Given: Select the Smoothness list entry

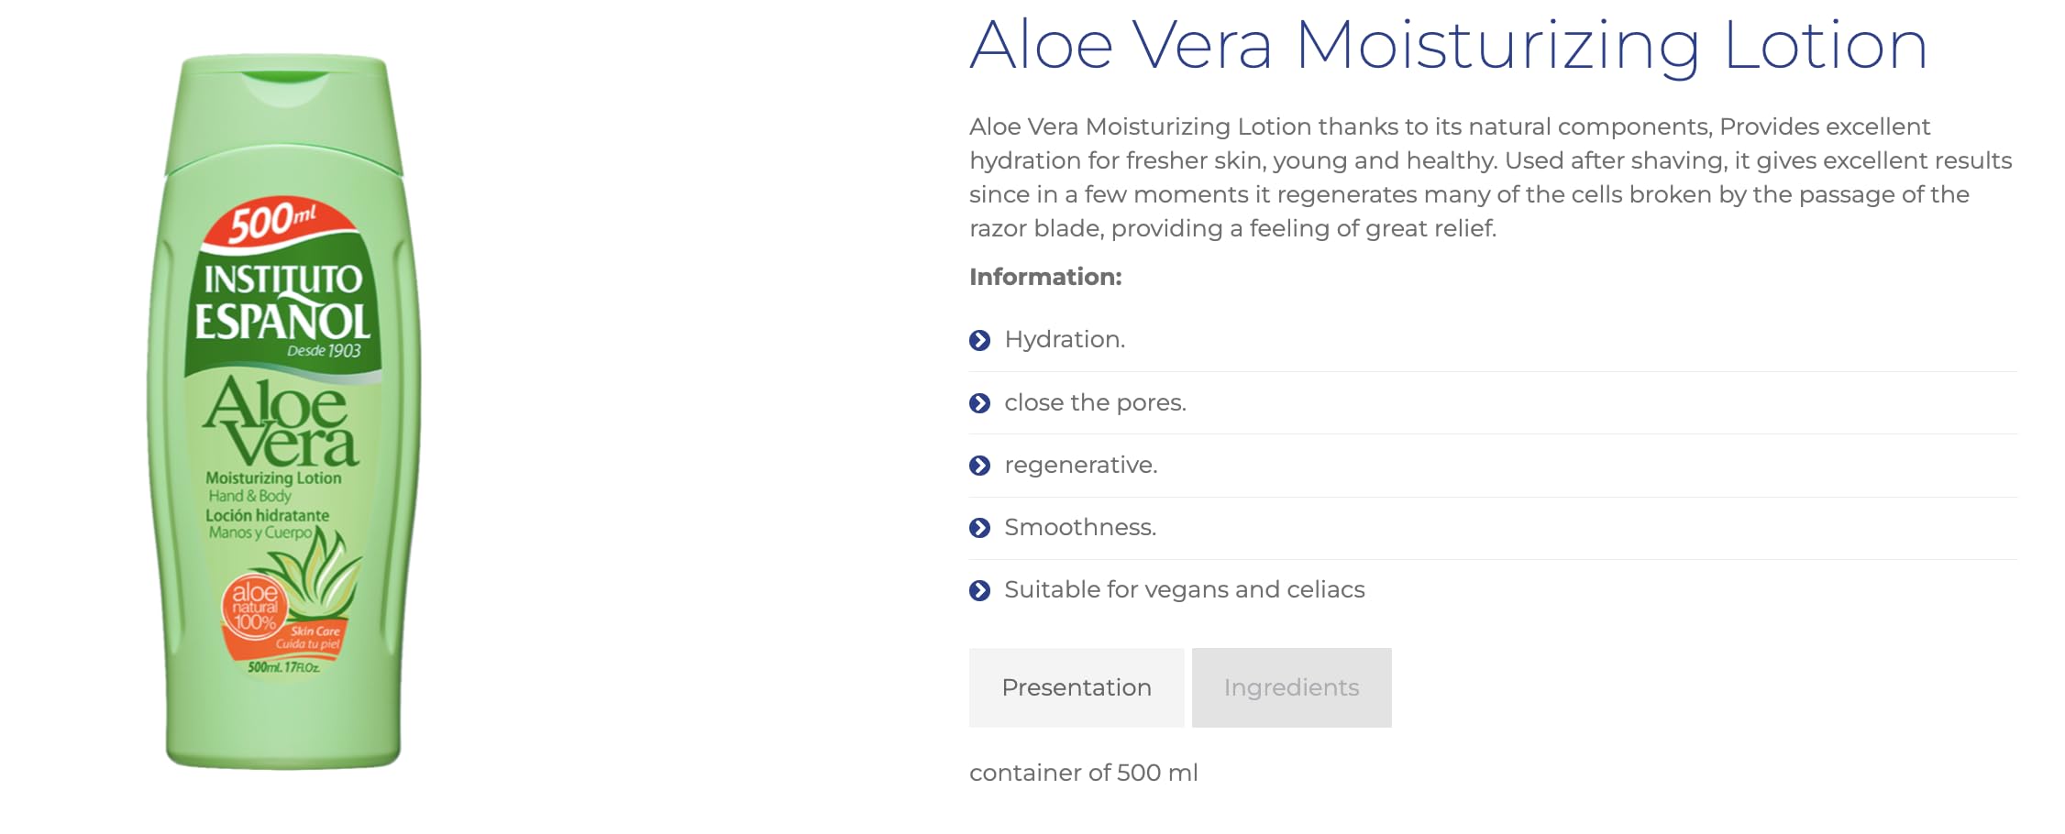Looking at the screenshot, I should coord(1080,528).
